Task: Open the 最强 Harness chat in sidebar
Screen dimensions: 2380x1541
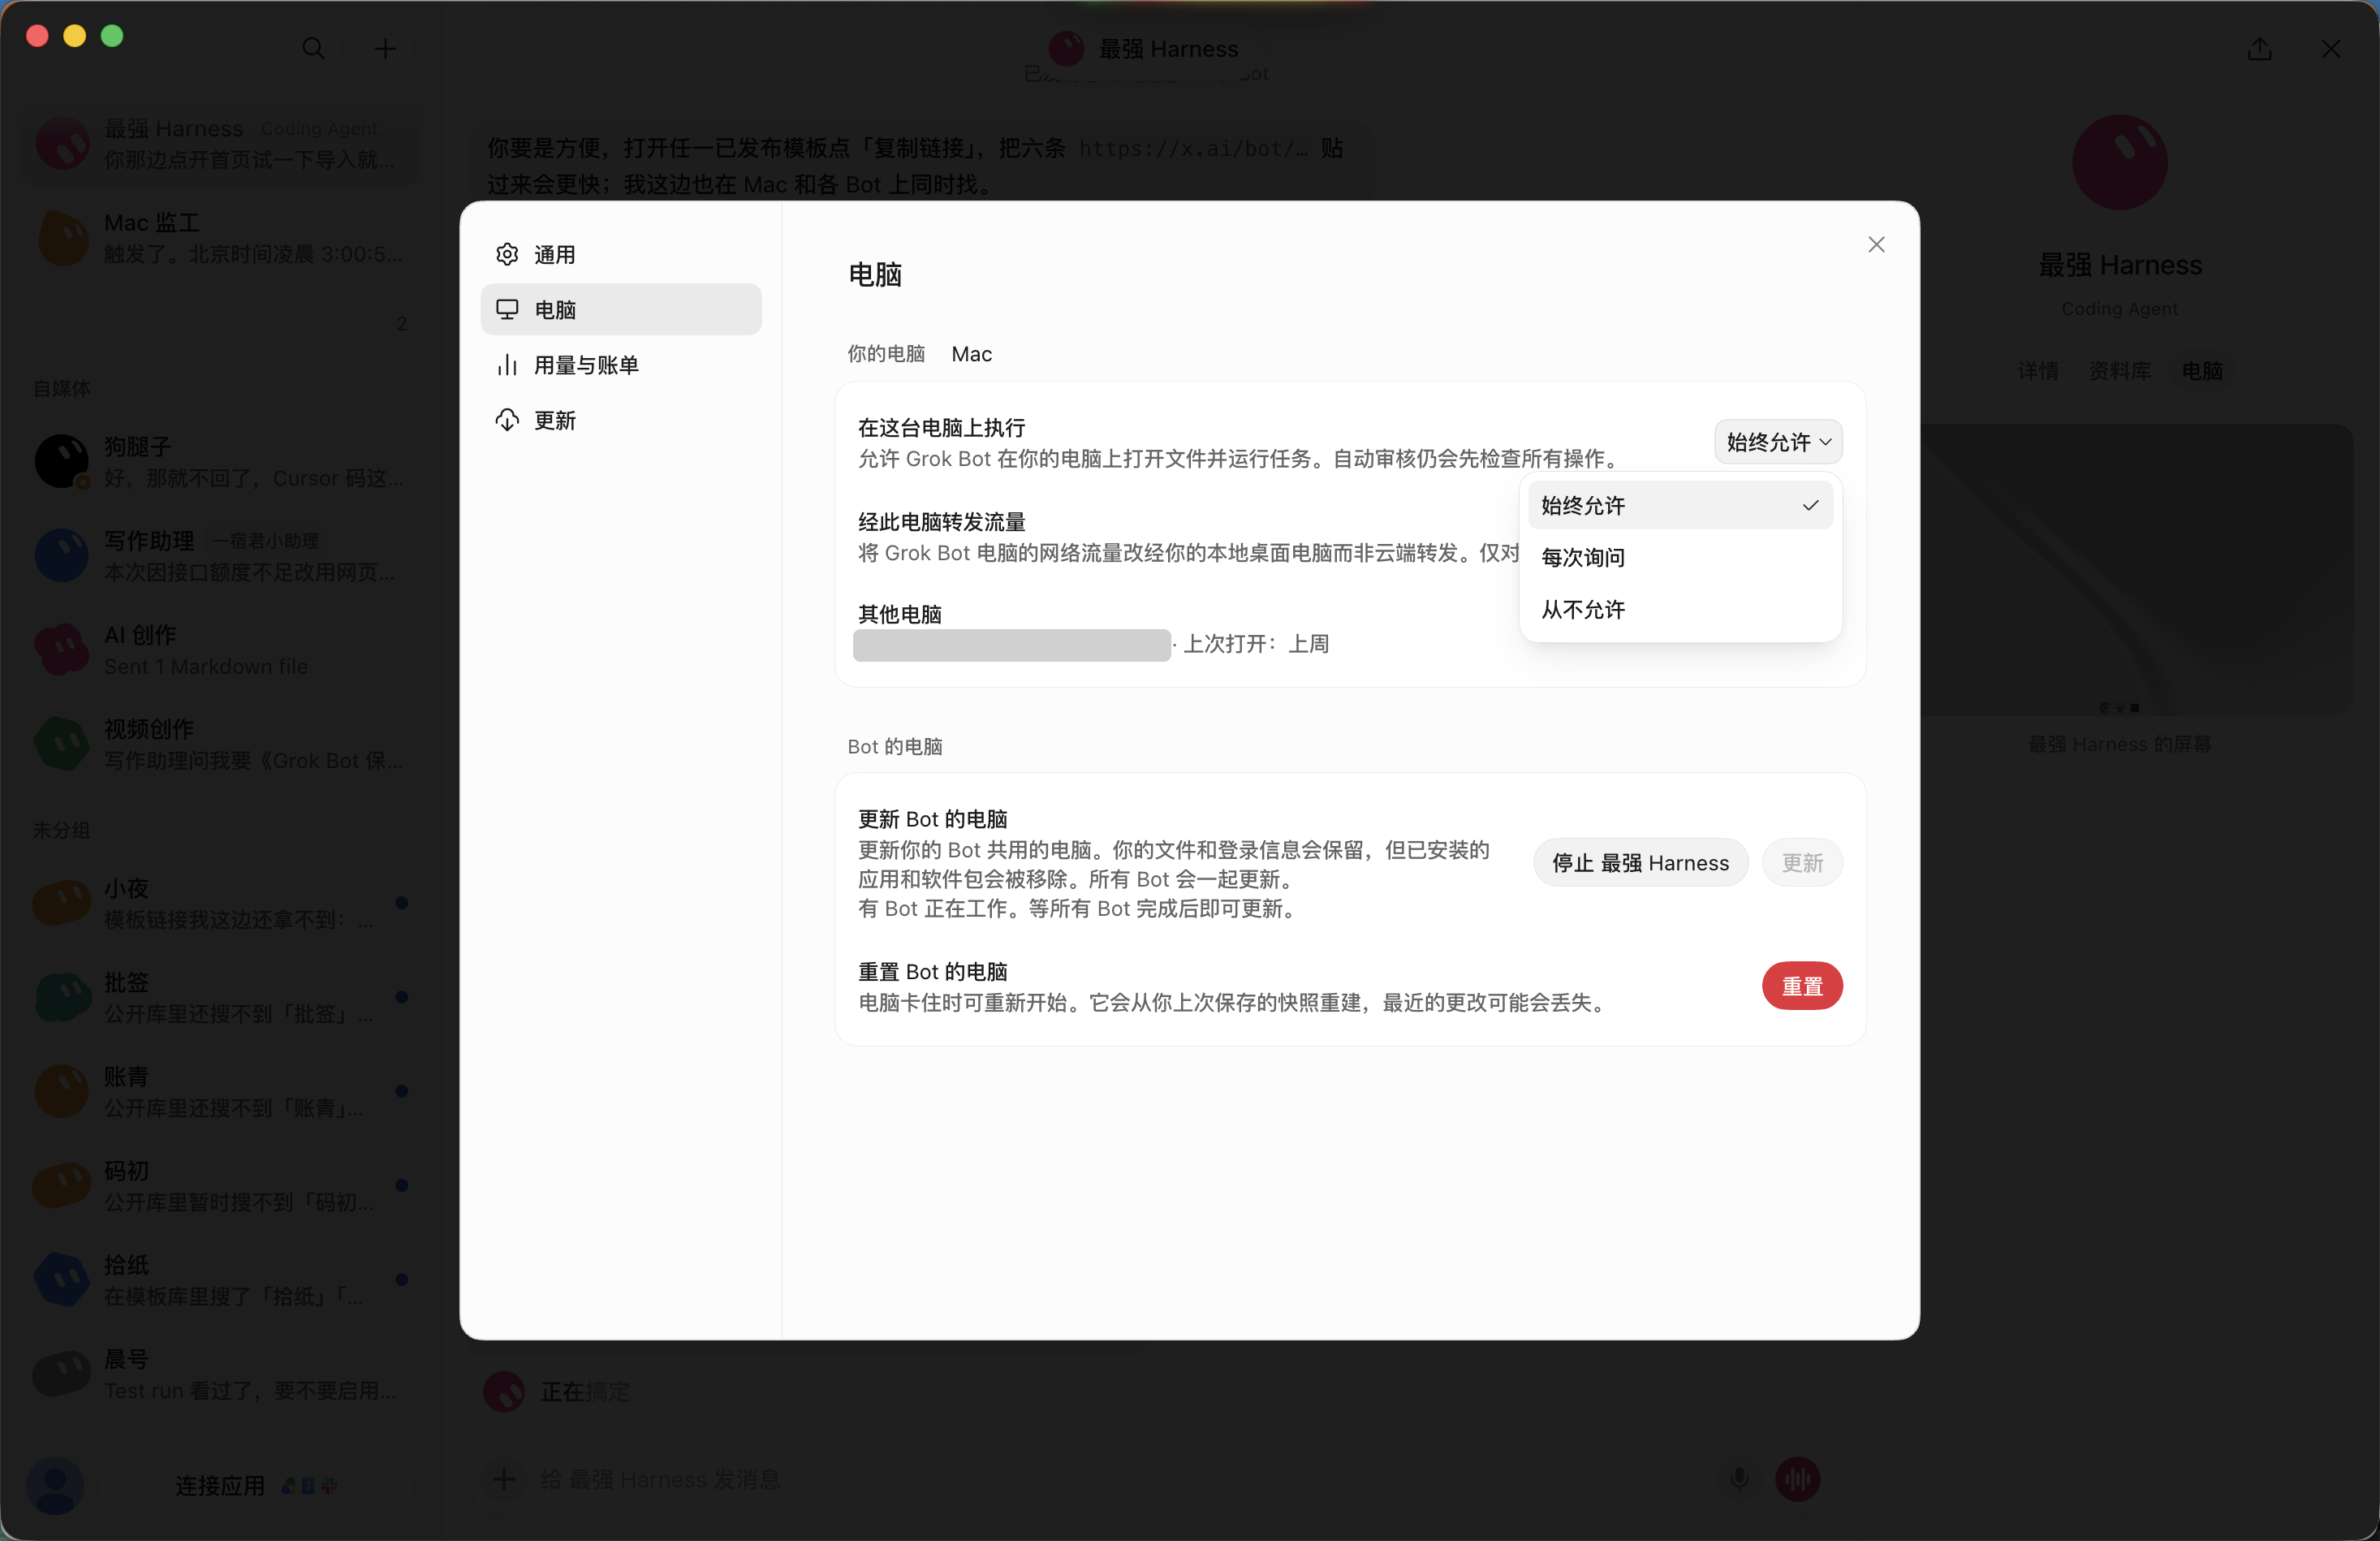Action: tap(221, 144)
